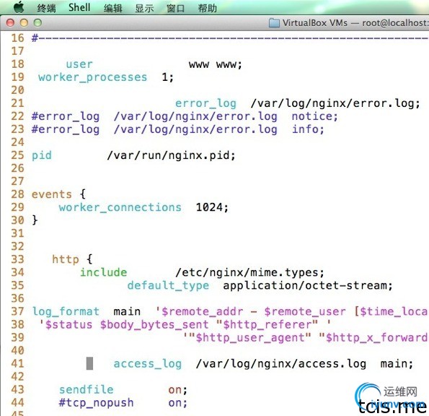Click the 'pid' directive on line 25
429x416 pixels.
[42, 156]
